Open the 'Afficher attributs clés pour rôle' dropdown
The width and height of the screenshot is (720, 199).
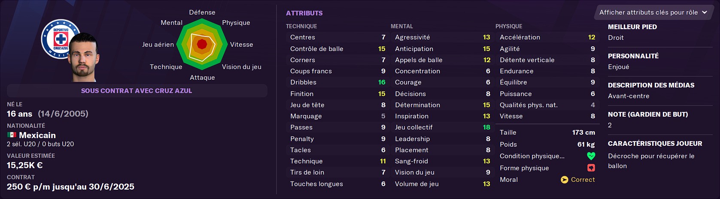653,12
